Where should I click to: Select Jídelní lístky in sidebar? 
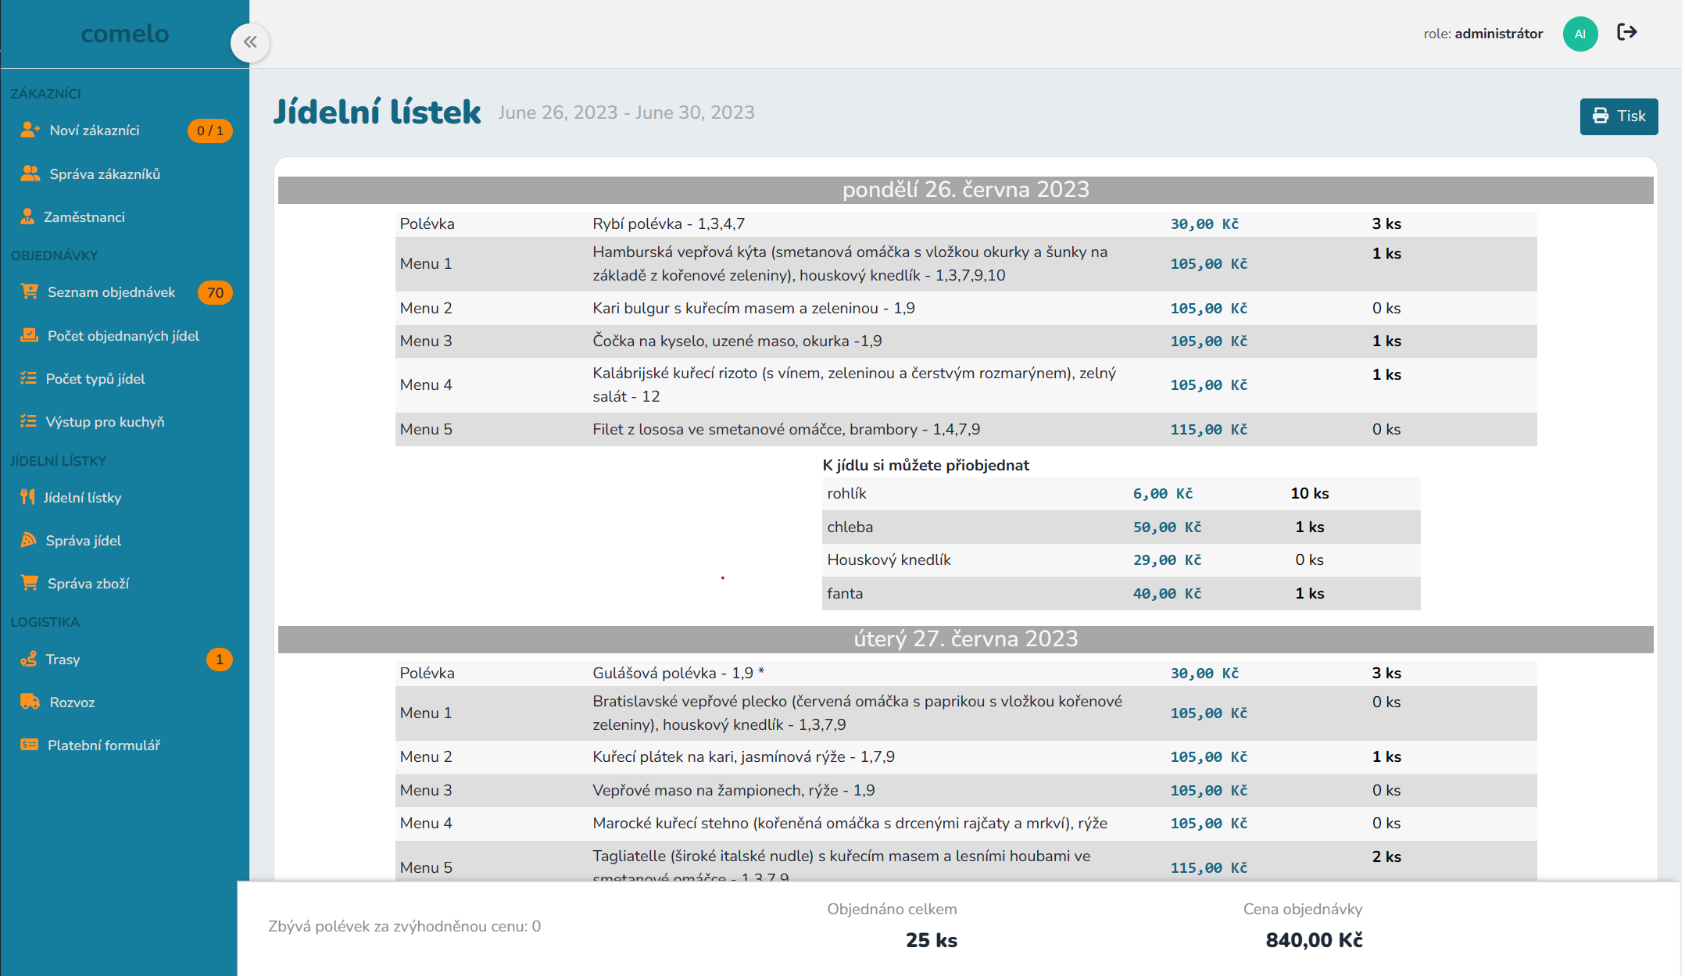(82, 498)
